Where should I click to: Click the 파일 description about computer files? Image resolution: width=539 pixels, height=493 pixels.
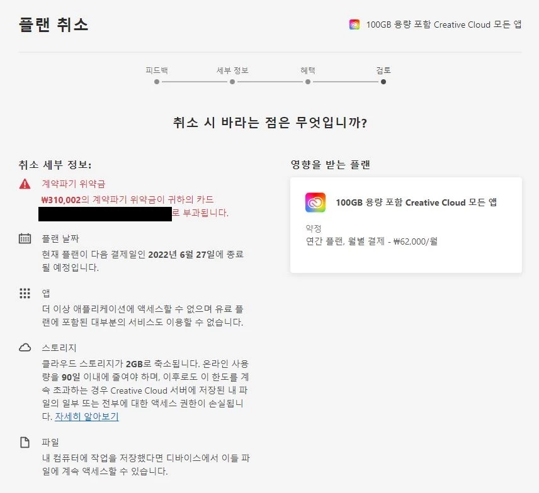[145, 465]
